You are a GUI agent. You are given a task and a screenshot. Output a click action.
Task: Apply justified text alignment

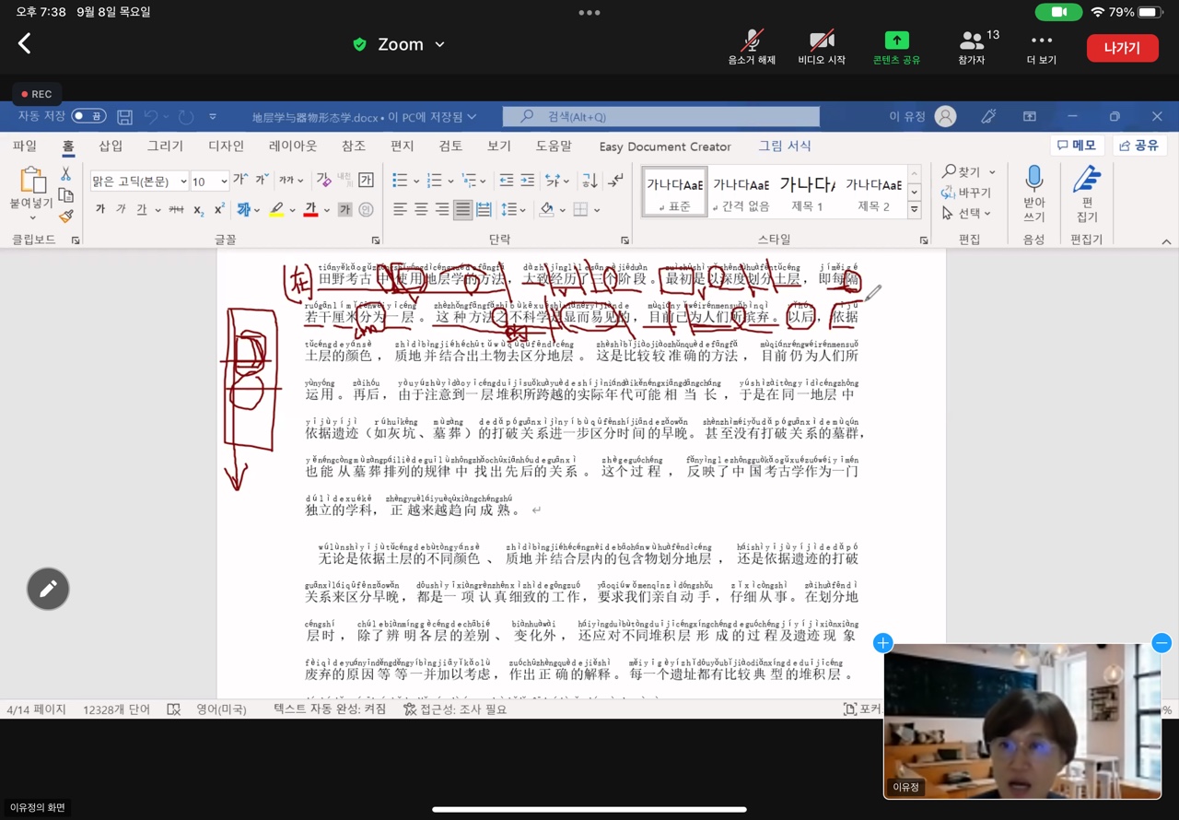point(463,210)
